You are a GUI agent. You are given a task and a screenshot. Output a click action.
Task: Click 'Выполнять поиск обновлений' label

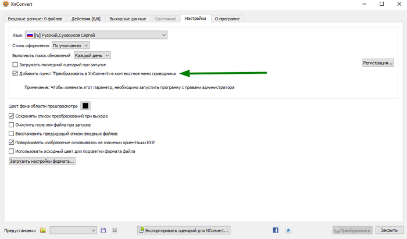[x=41, y=55]
